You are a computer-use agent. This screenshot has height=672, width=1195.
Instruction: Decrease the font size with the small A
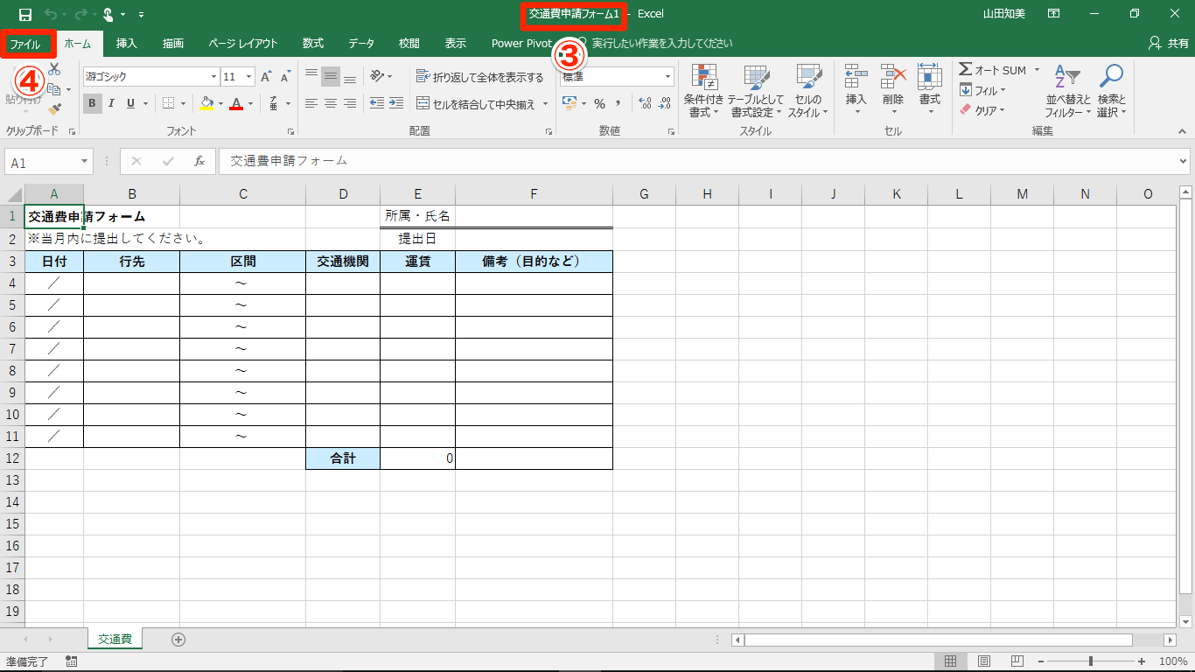pos(285,77)
